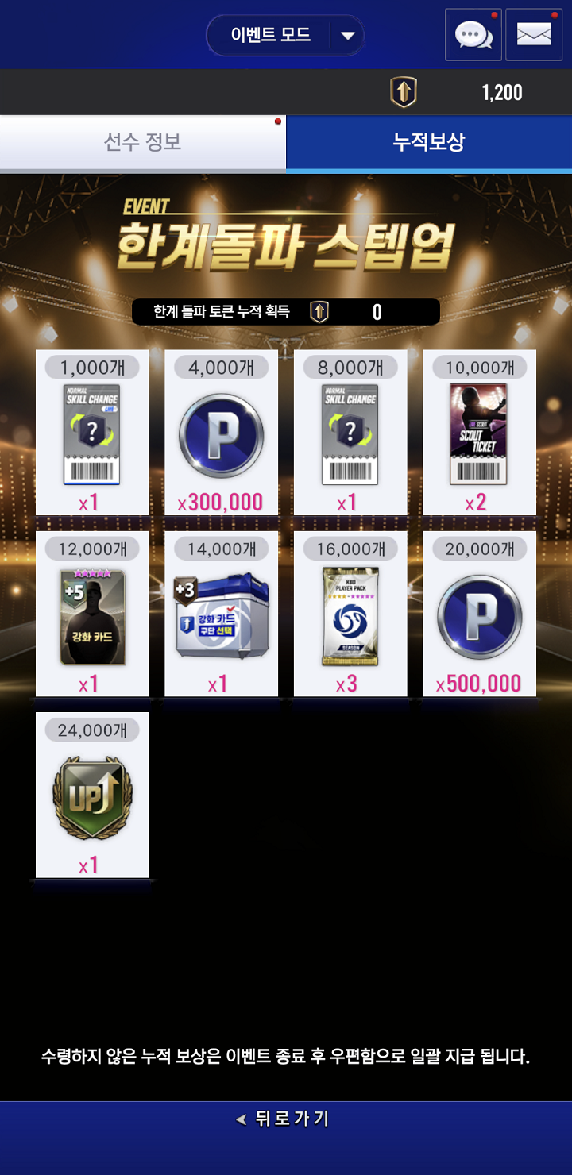Select the 24,000개 UP badge reward
This screenshot has height=1175, width=572.
click(92, 795)
